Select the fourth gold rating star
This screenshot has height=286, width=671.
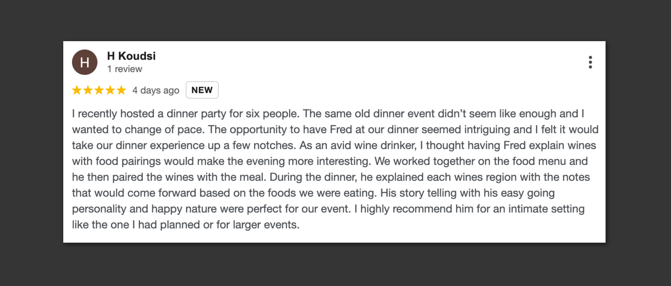[110, 90]
